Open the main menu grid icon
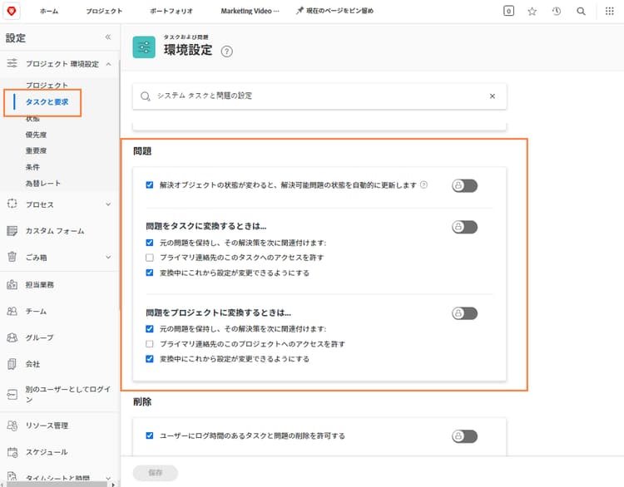This screenshot has height=487, width=624. 609,11
